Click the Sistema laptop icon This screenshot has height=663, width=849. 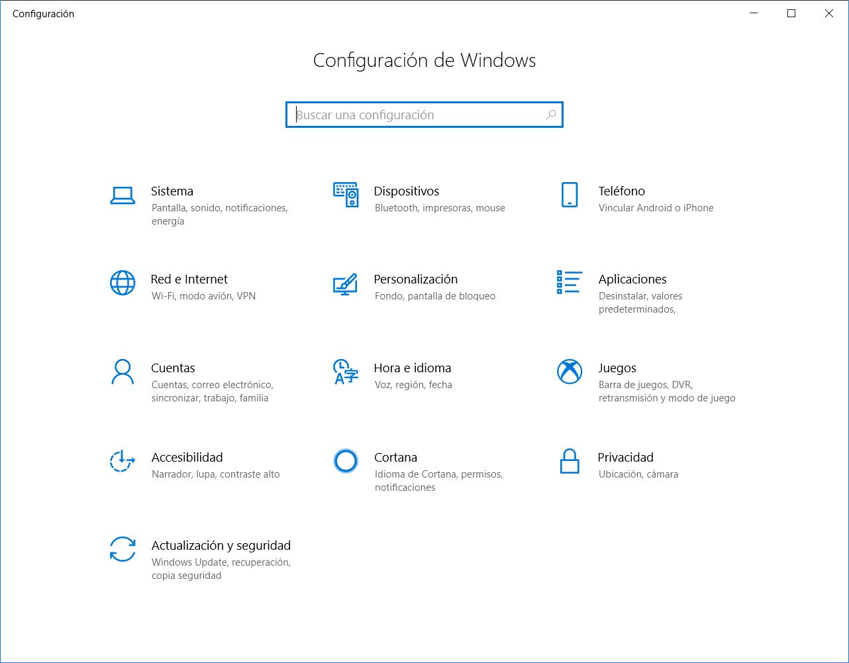click(123, 195)
